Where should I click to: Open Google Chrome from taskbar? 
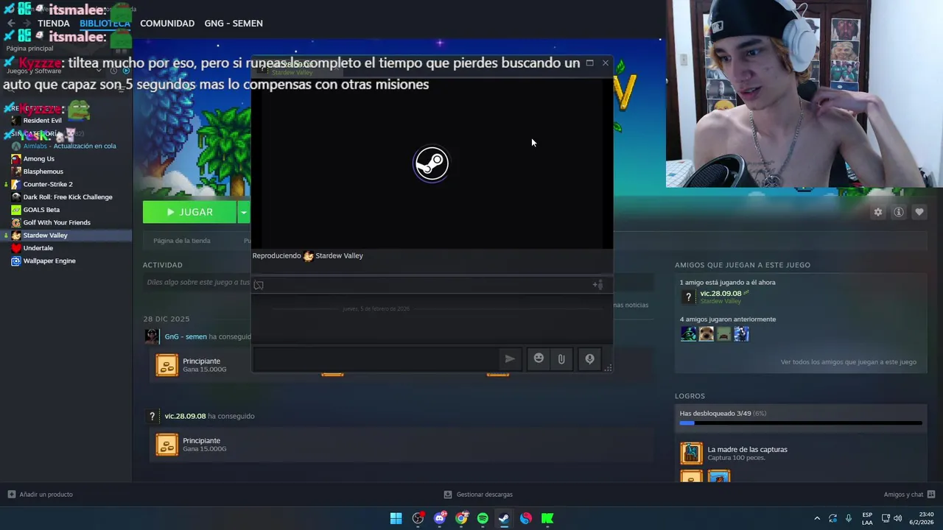461,518
